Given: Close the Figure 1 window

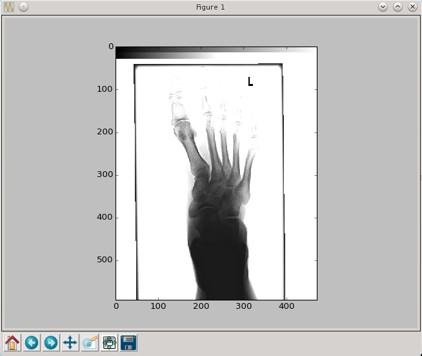Looking at the screenshot, I should tap(412, 6).
